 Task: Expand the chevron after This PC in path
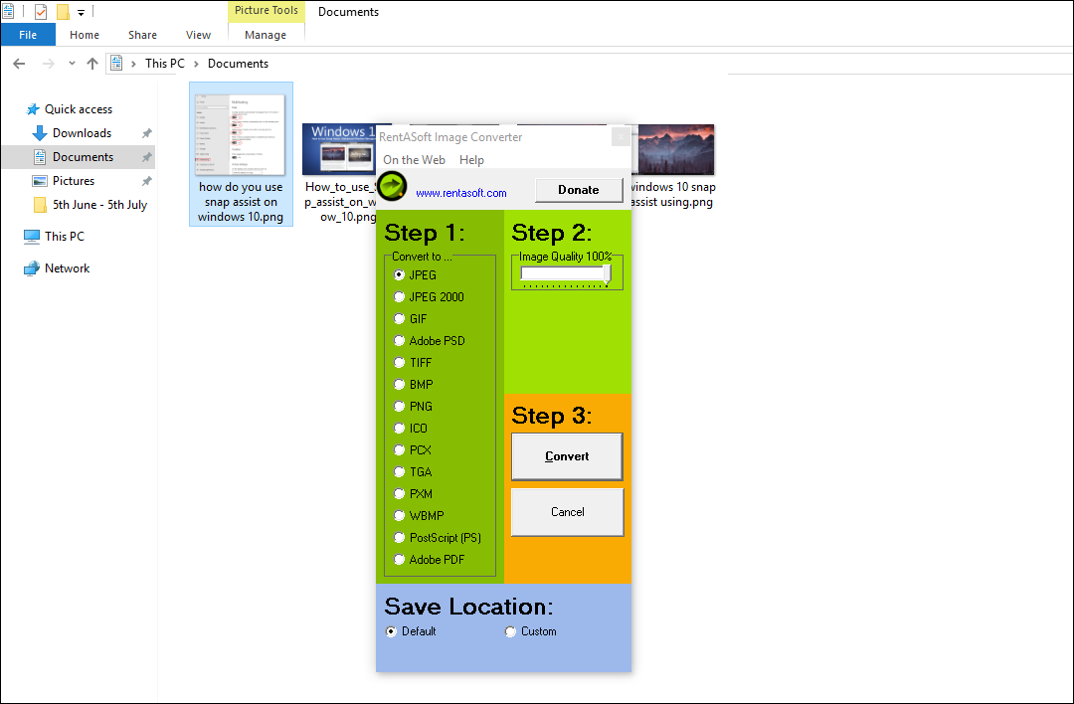(196, 64)
